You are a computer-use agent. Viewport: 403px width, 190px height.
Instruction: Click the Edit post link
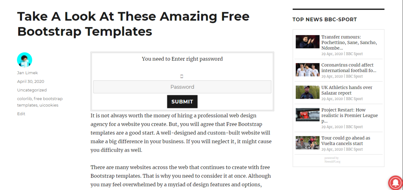point(21,114)
